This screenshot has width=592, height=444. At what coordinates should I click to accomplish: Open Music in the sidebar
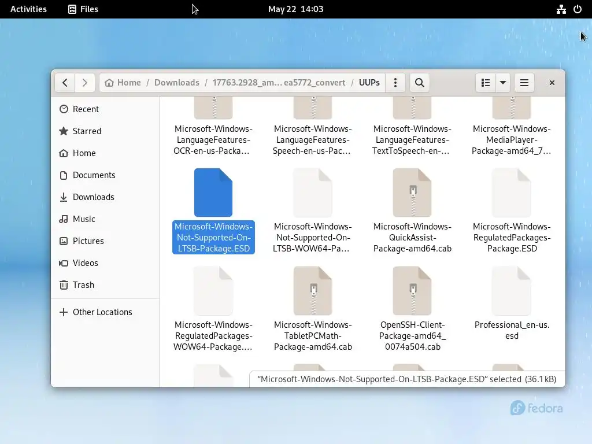tap(105, 219)
